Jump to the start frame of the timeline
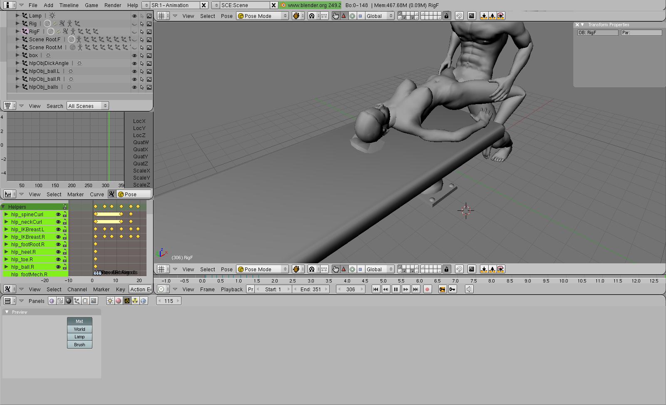Screen dimensions: 666x405 [x=375, y=289]
